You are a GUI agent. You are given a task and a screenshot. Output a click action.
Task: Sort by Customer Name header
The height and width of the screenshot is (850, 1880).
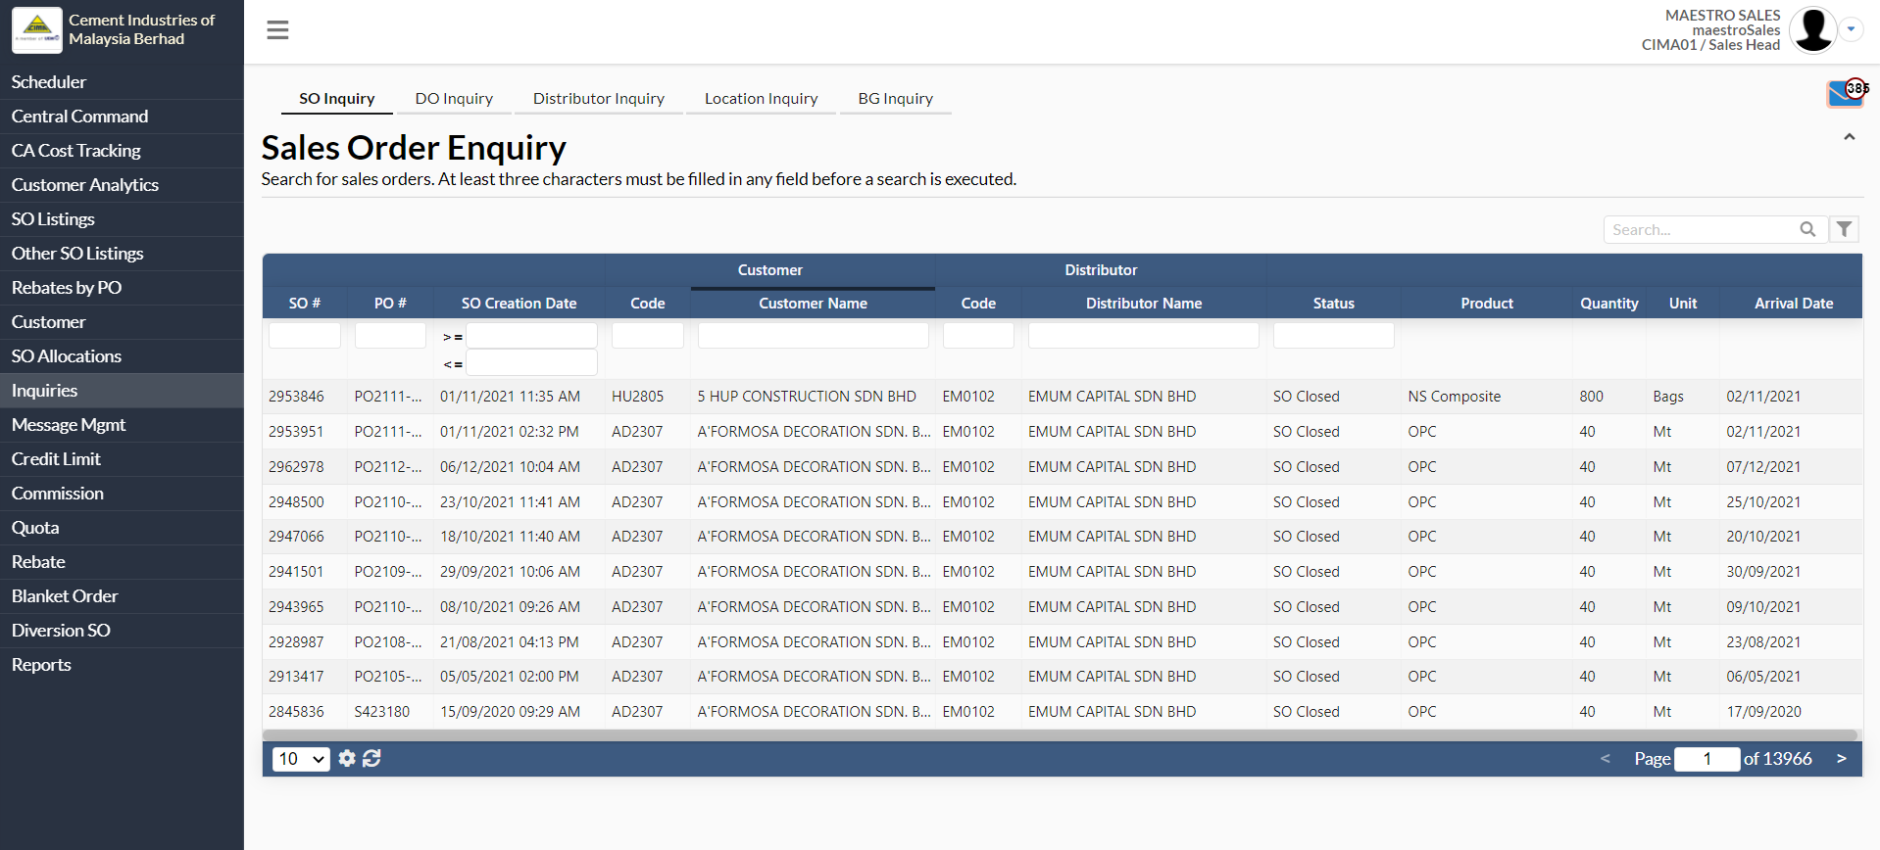813,304
